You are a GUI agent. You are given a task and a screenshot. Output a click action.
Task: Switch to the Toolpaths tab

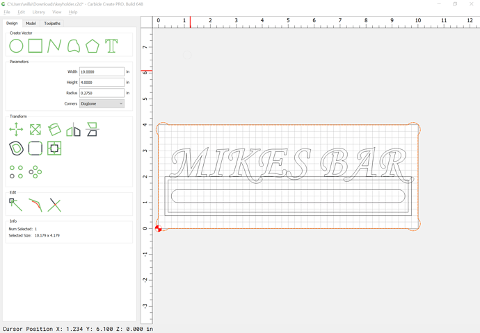click(52, 24)
